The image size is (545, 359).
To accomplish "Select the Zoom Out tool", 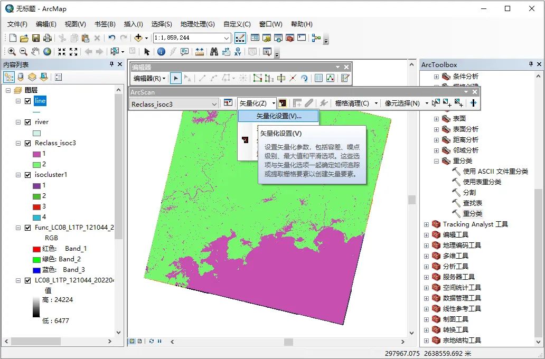I will pos(23,52).
